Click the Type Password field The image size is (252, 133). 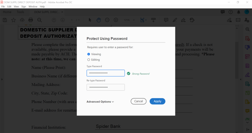coord(106,73)
